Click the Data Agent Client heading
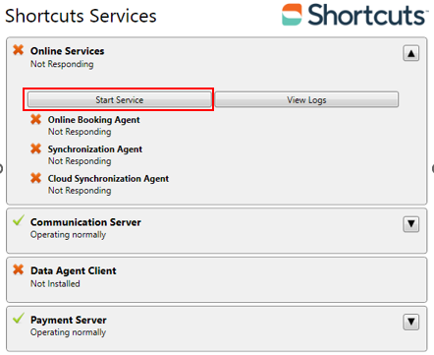Image resolution: width=434 pixels, height=355 pixels. coord(74,270)
